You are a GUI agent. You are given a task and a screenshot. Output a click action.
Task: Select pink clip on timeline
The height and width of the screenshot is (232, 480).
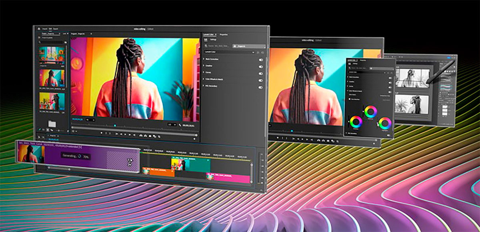(x=228, y=178)
